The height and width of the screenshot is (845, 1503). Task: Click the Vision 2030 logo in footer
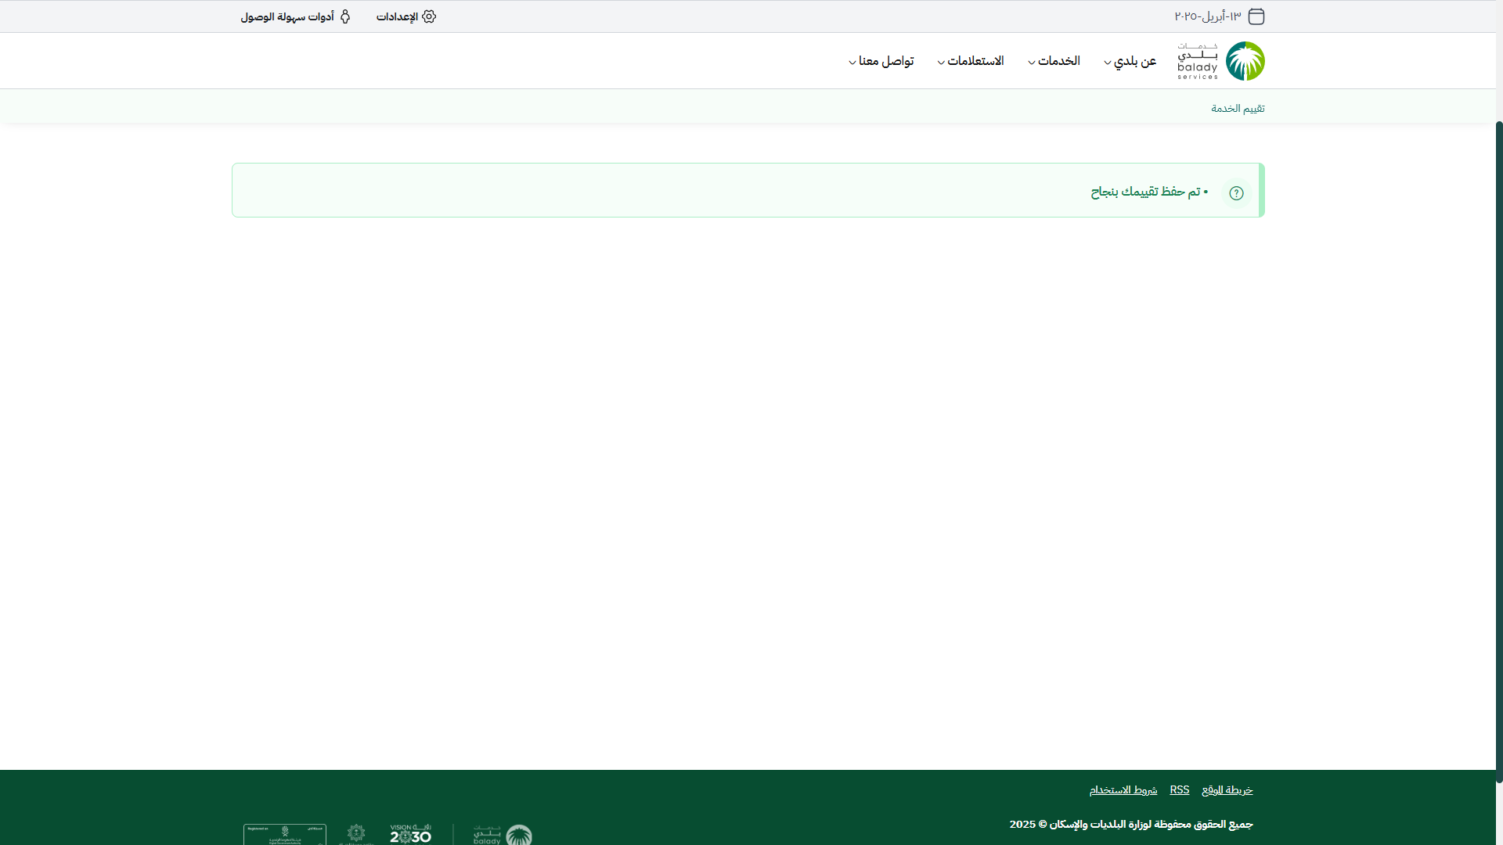(x=411, y=834)
